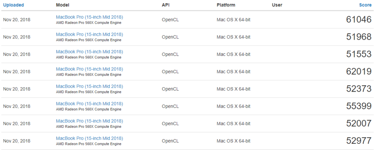Select the 61046 score value
376x150 pixels.
click(359, 20)
